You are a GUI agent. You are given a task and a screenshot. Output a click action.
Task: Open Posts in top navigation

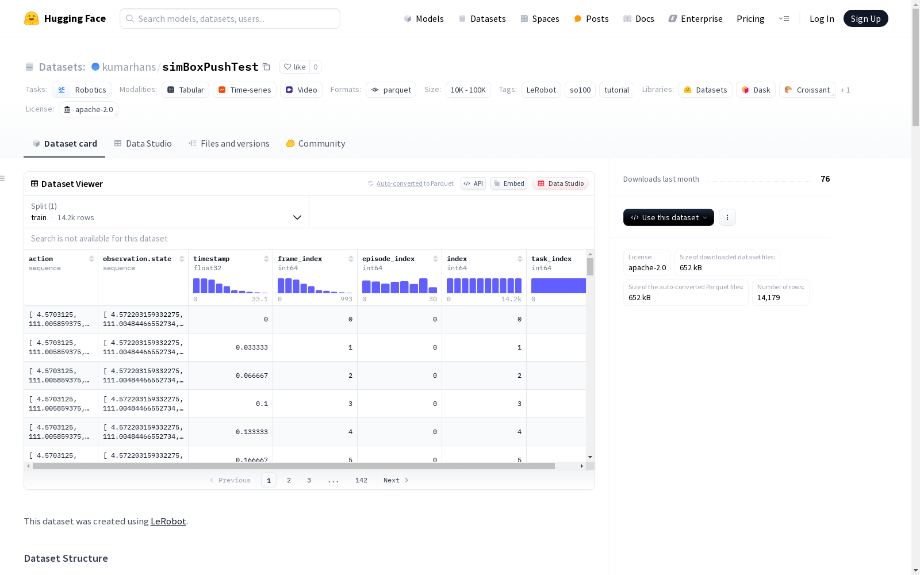(591, 18)
